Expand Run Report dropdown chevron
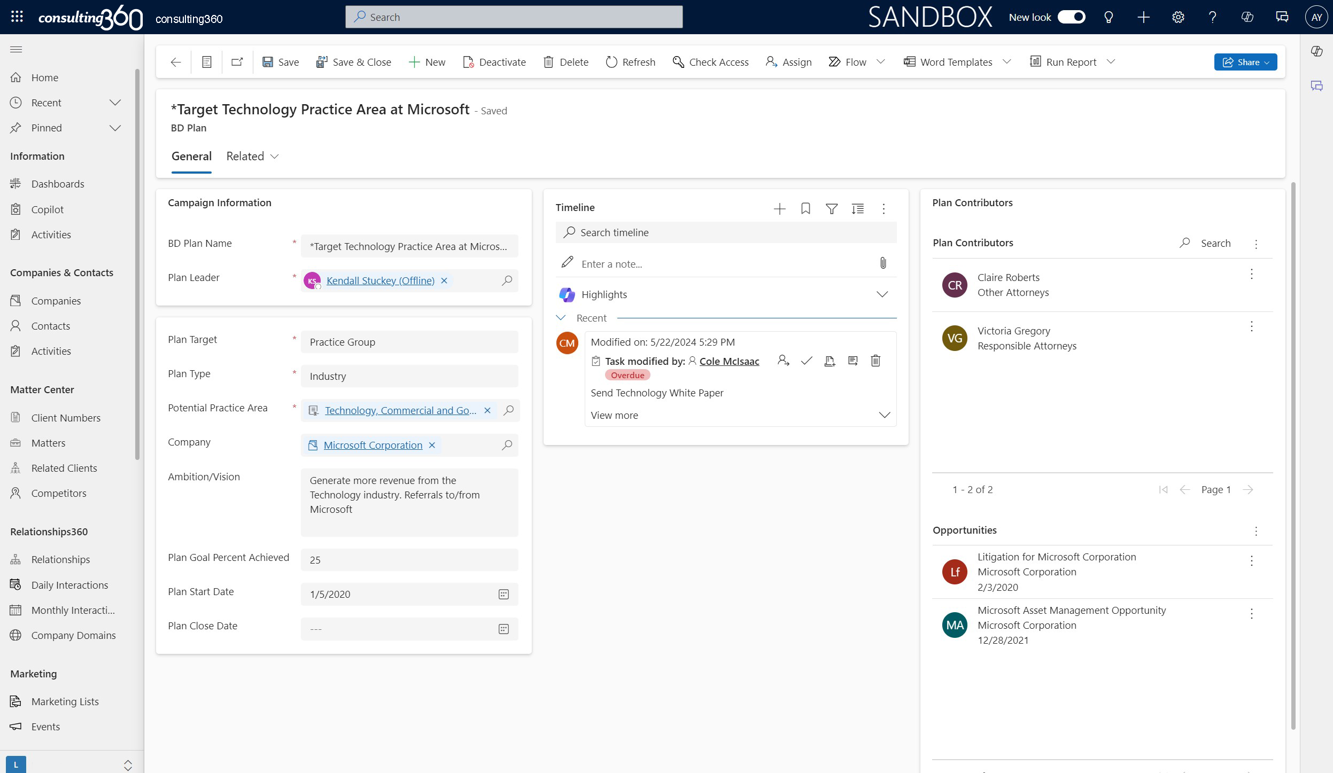1333x773 pixels. 1111,62
